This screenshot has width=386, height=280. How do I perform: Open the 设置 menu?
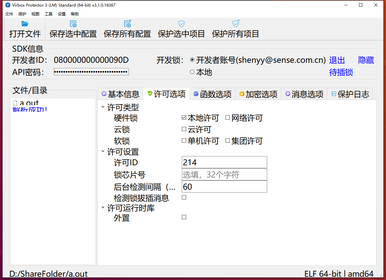pos(62,14)
